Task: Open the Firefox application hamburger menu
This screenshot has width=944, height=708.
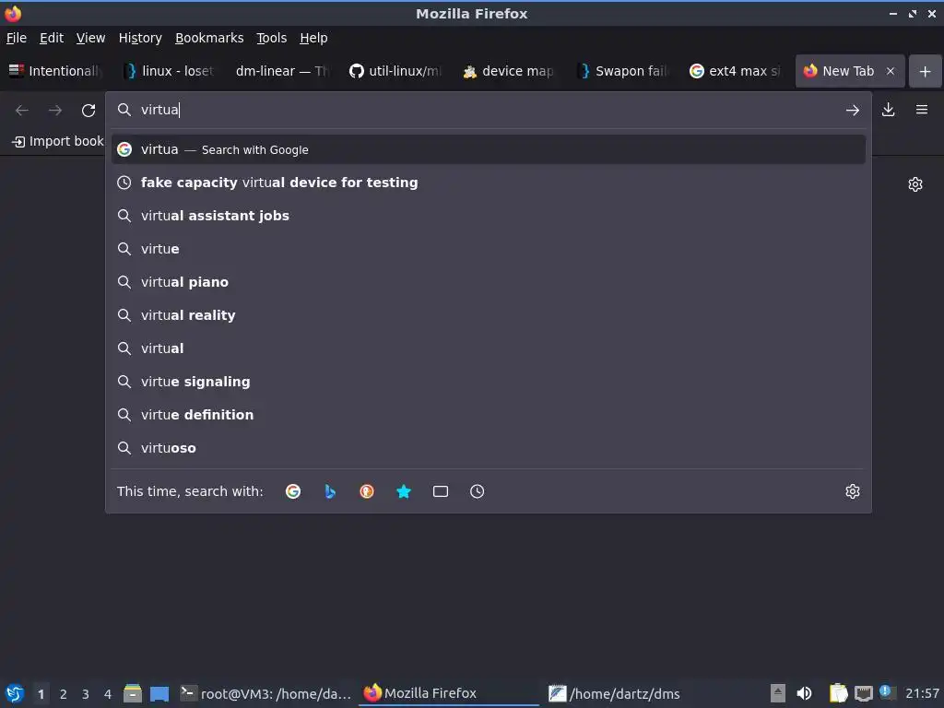Action: [921, 110]
